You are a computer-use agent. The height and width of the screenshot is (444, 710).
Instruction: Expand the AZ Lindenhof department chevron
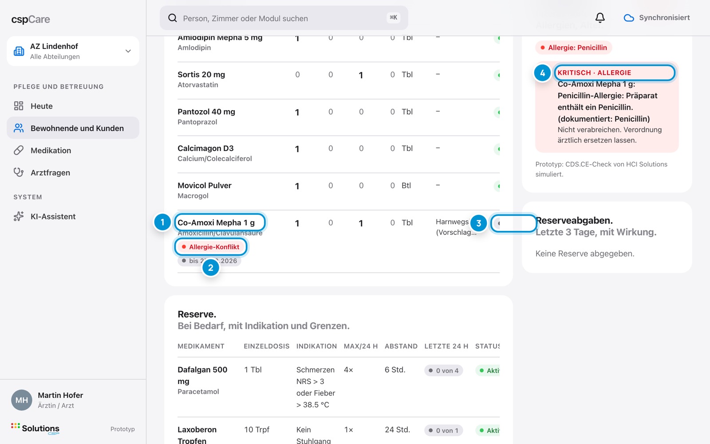click(128, 51)
